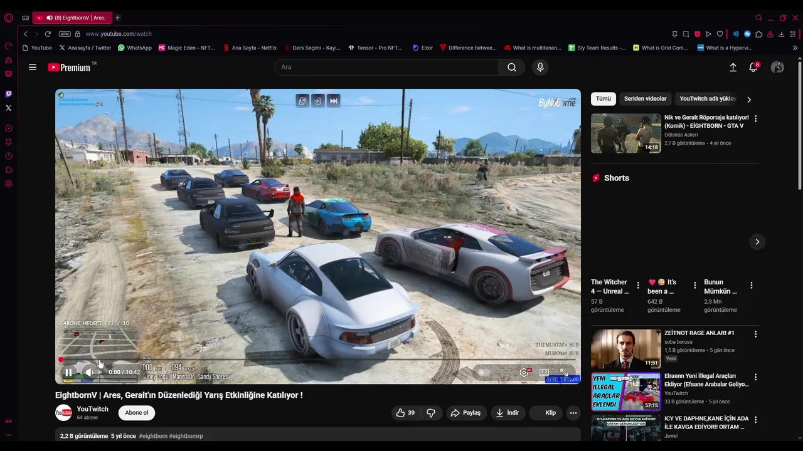The width and height of the screenshot is (803, 451).
Task: Click the Ara search input field
Action: (386, 67)
